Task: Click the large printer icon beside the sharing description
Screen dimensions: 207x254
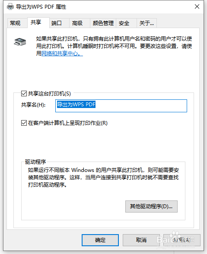Action: pos(20,41)
